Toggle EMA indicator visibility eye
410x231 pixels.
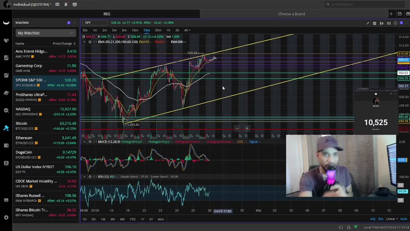pos(90,42)
